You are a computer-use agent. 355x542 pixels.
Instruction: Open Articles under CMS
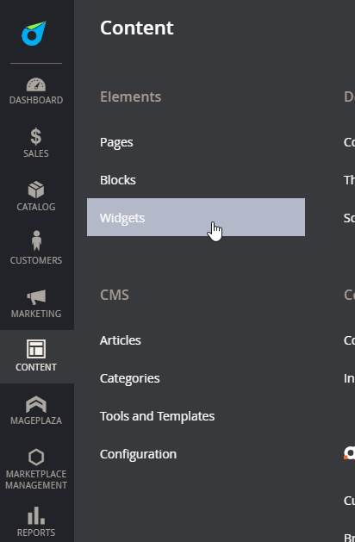(x=121, y=340)
